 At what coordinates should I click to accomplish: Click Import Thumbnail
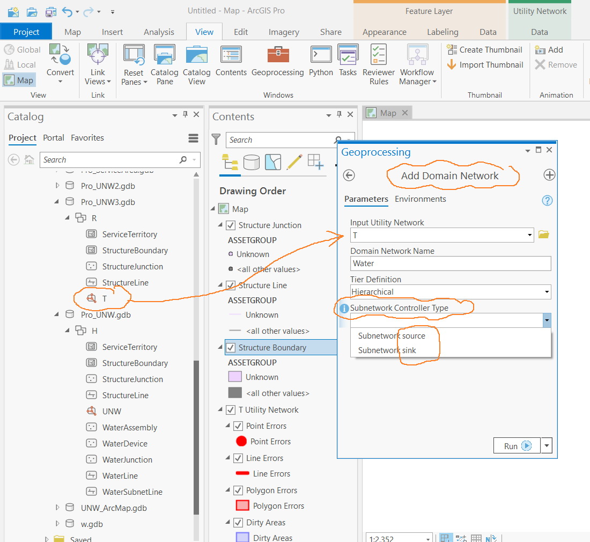point(485,65)
